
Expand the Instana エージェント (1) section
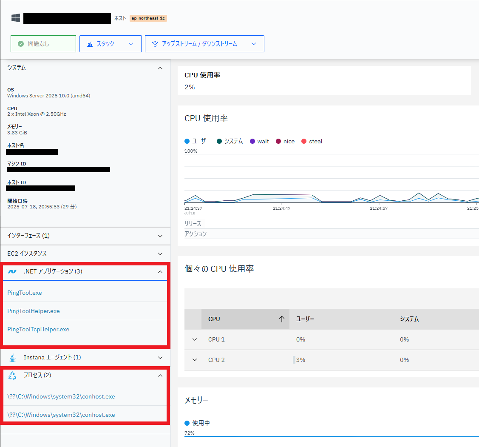(x=160, y=358)
